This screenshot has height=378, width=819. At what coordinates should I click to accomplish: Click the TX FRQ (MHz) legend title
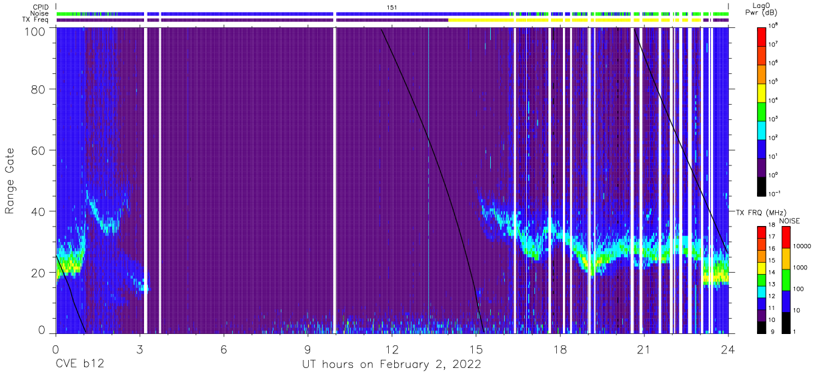pos(760,212)
